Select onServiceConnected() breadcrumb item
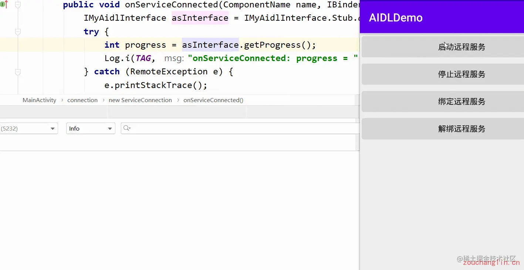 point(213,100)
